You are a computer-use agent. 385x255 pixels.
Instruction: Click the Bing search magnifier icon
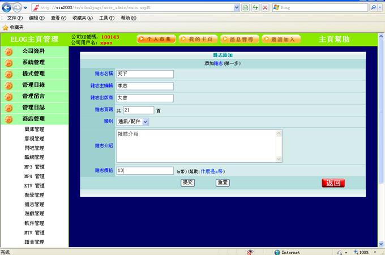pyautogui.click(x=373, y=8)
